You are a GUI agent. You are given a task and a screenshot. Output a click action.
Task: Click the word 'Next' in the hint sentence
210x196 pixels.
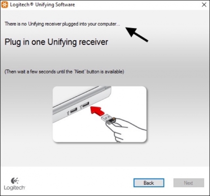pyautogui.click(x=79, y=72)
